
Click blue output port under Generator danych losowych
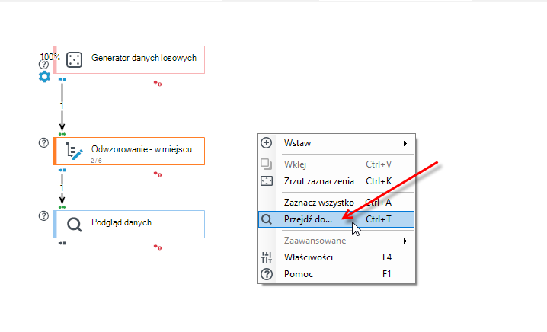point(62,79)
